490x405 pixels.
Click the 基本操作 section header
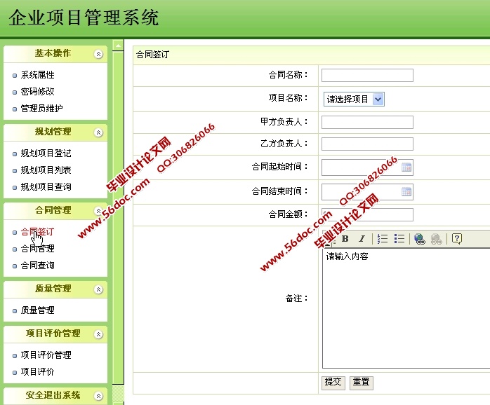55,54
